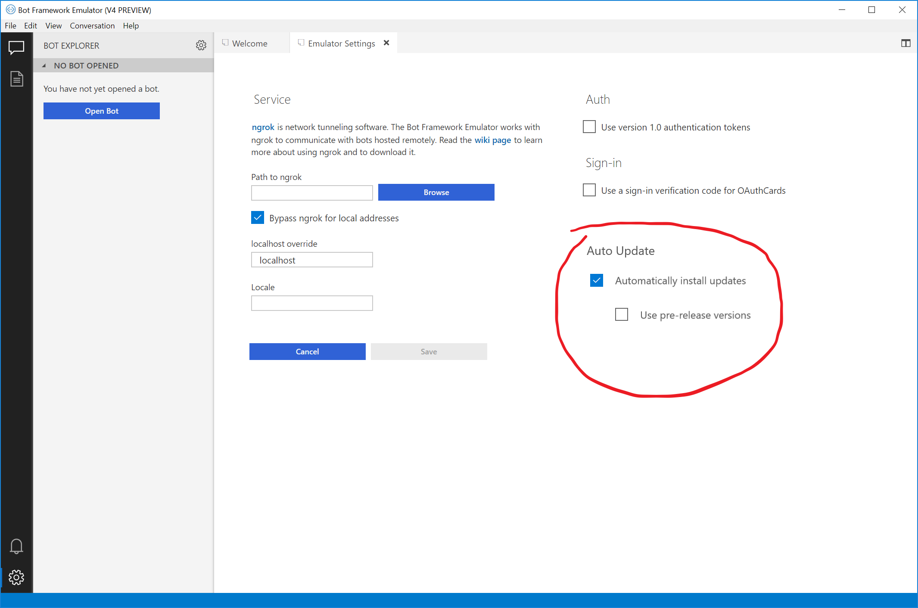Click the Cancel button
The width and height of the screenshot is (918, 608).
[x=307, y=351]
